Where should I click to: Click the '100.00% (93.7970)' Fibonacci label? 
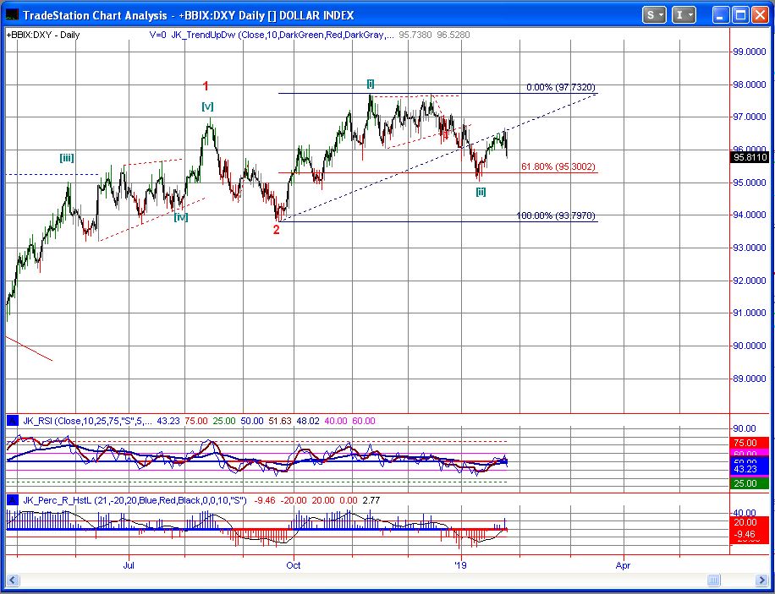coord(556,215)
